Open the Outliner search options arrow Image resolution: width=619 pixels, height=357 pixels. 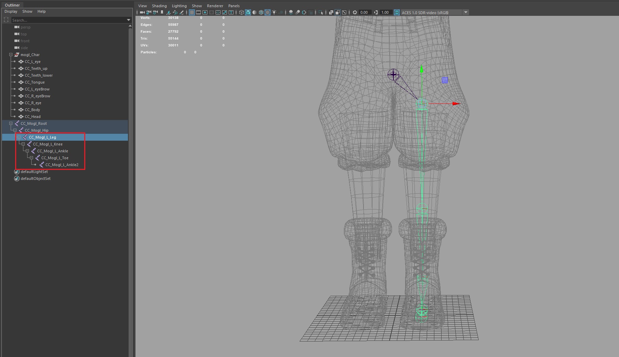[129, 20]
